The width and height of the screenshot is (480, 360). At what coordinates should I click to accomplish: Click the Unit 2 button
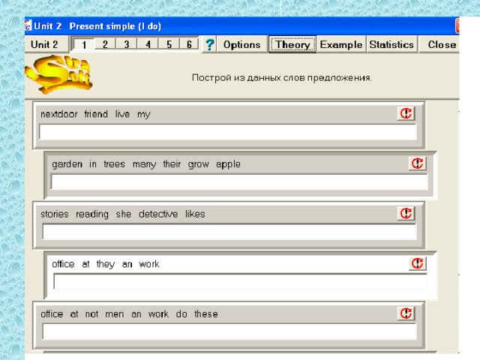pos(44,45)
